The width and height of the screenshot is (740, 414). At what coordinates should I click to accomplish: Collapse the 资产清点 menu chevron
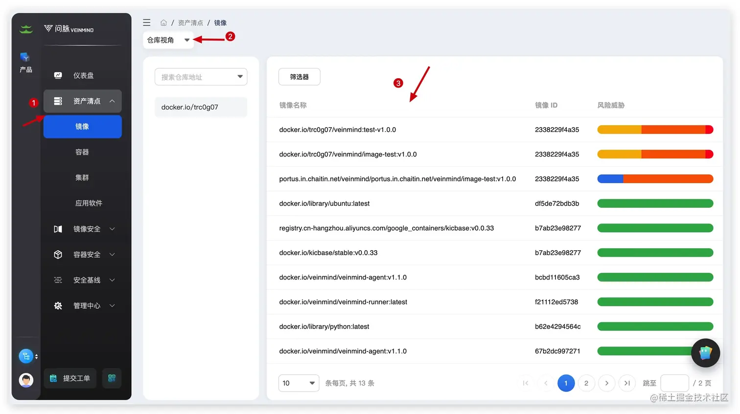pyautogui.click(x=112, y=101)
